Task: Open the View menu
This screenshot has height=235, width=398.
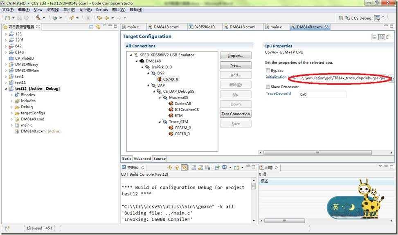Action: 38,10
